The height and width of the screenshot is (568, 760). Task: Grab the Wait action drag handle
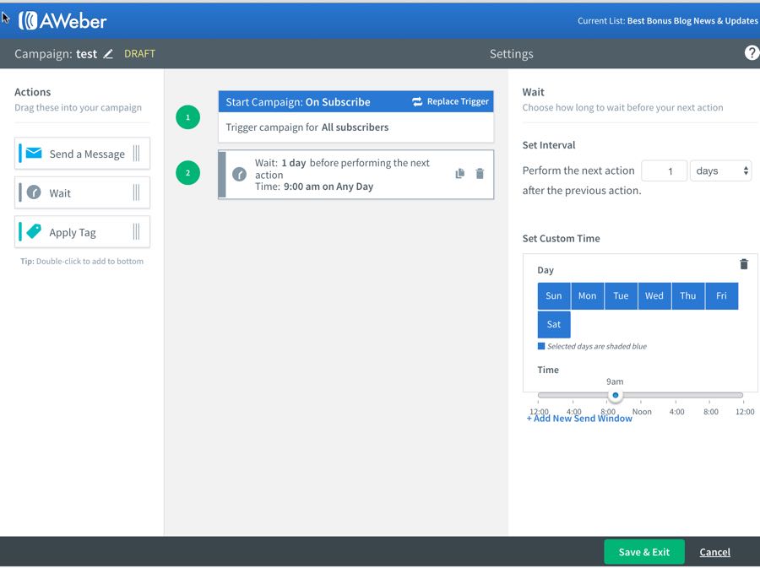(x=136, y=192)
